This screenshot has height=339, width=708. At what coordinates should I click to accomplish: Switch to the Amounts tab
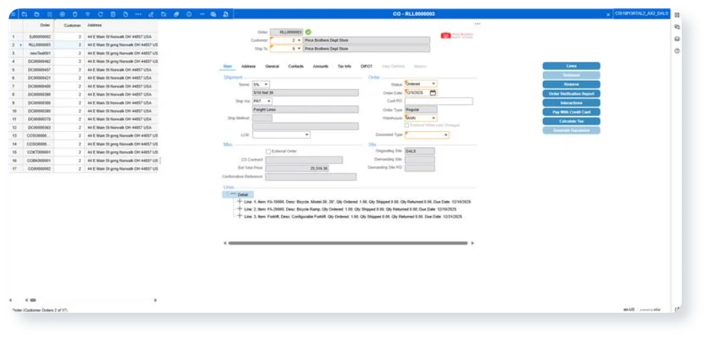pos(320,66)
